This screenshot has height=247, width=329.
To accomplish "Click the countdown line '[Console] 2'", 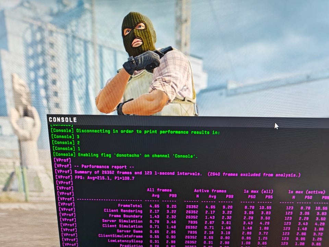I will [x=66, y=142].
